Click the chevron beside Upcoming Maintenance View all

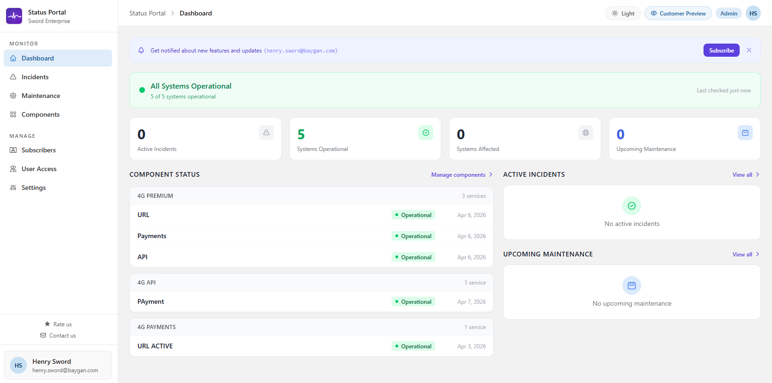click(757, 254)
